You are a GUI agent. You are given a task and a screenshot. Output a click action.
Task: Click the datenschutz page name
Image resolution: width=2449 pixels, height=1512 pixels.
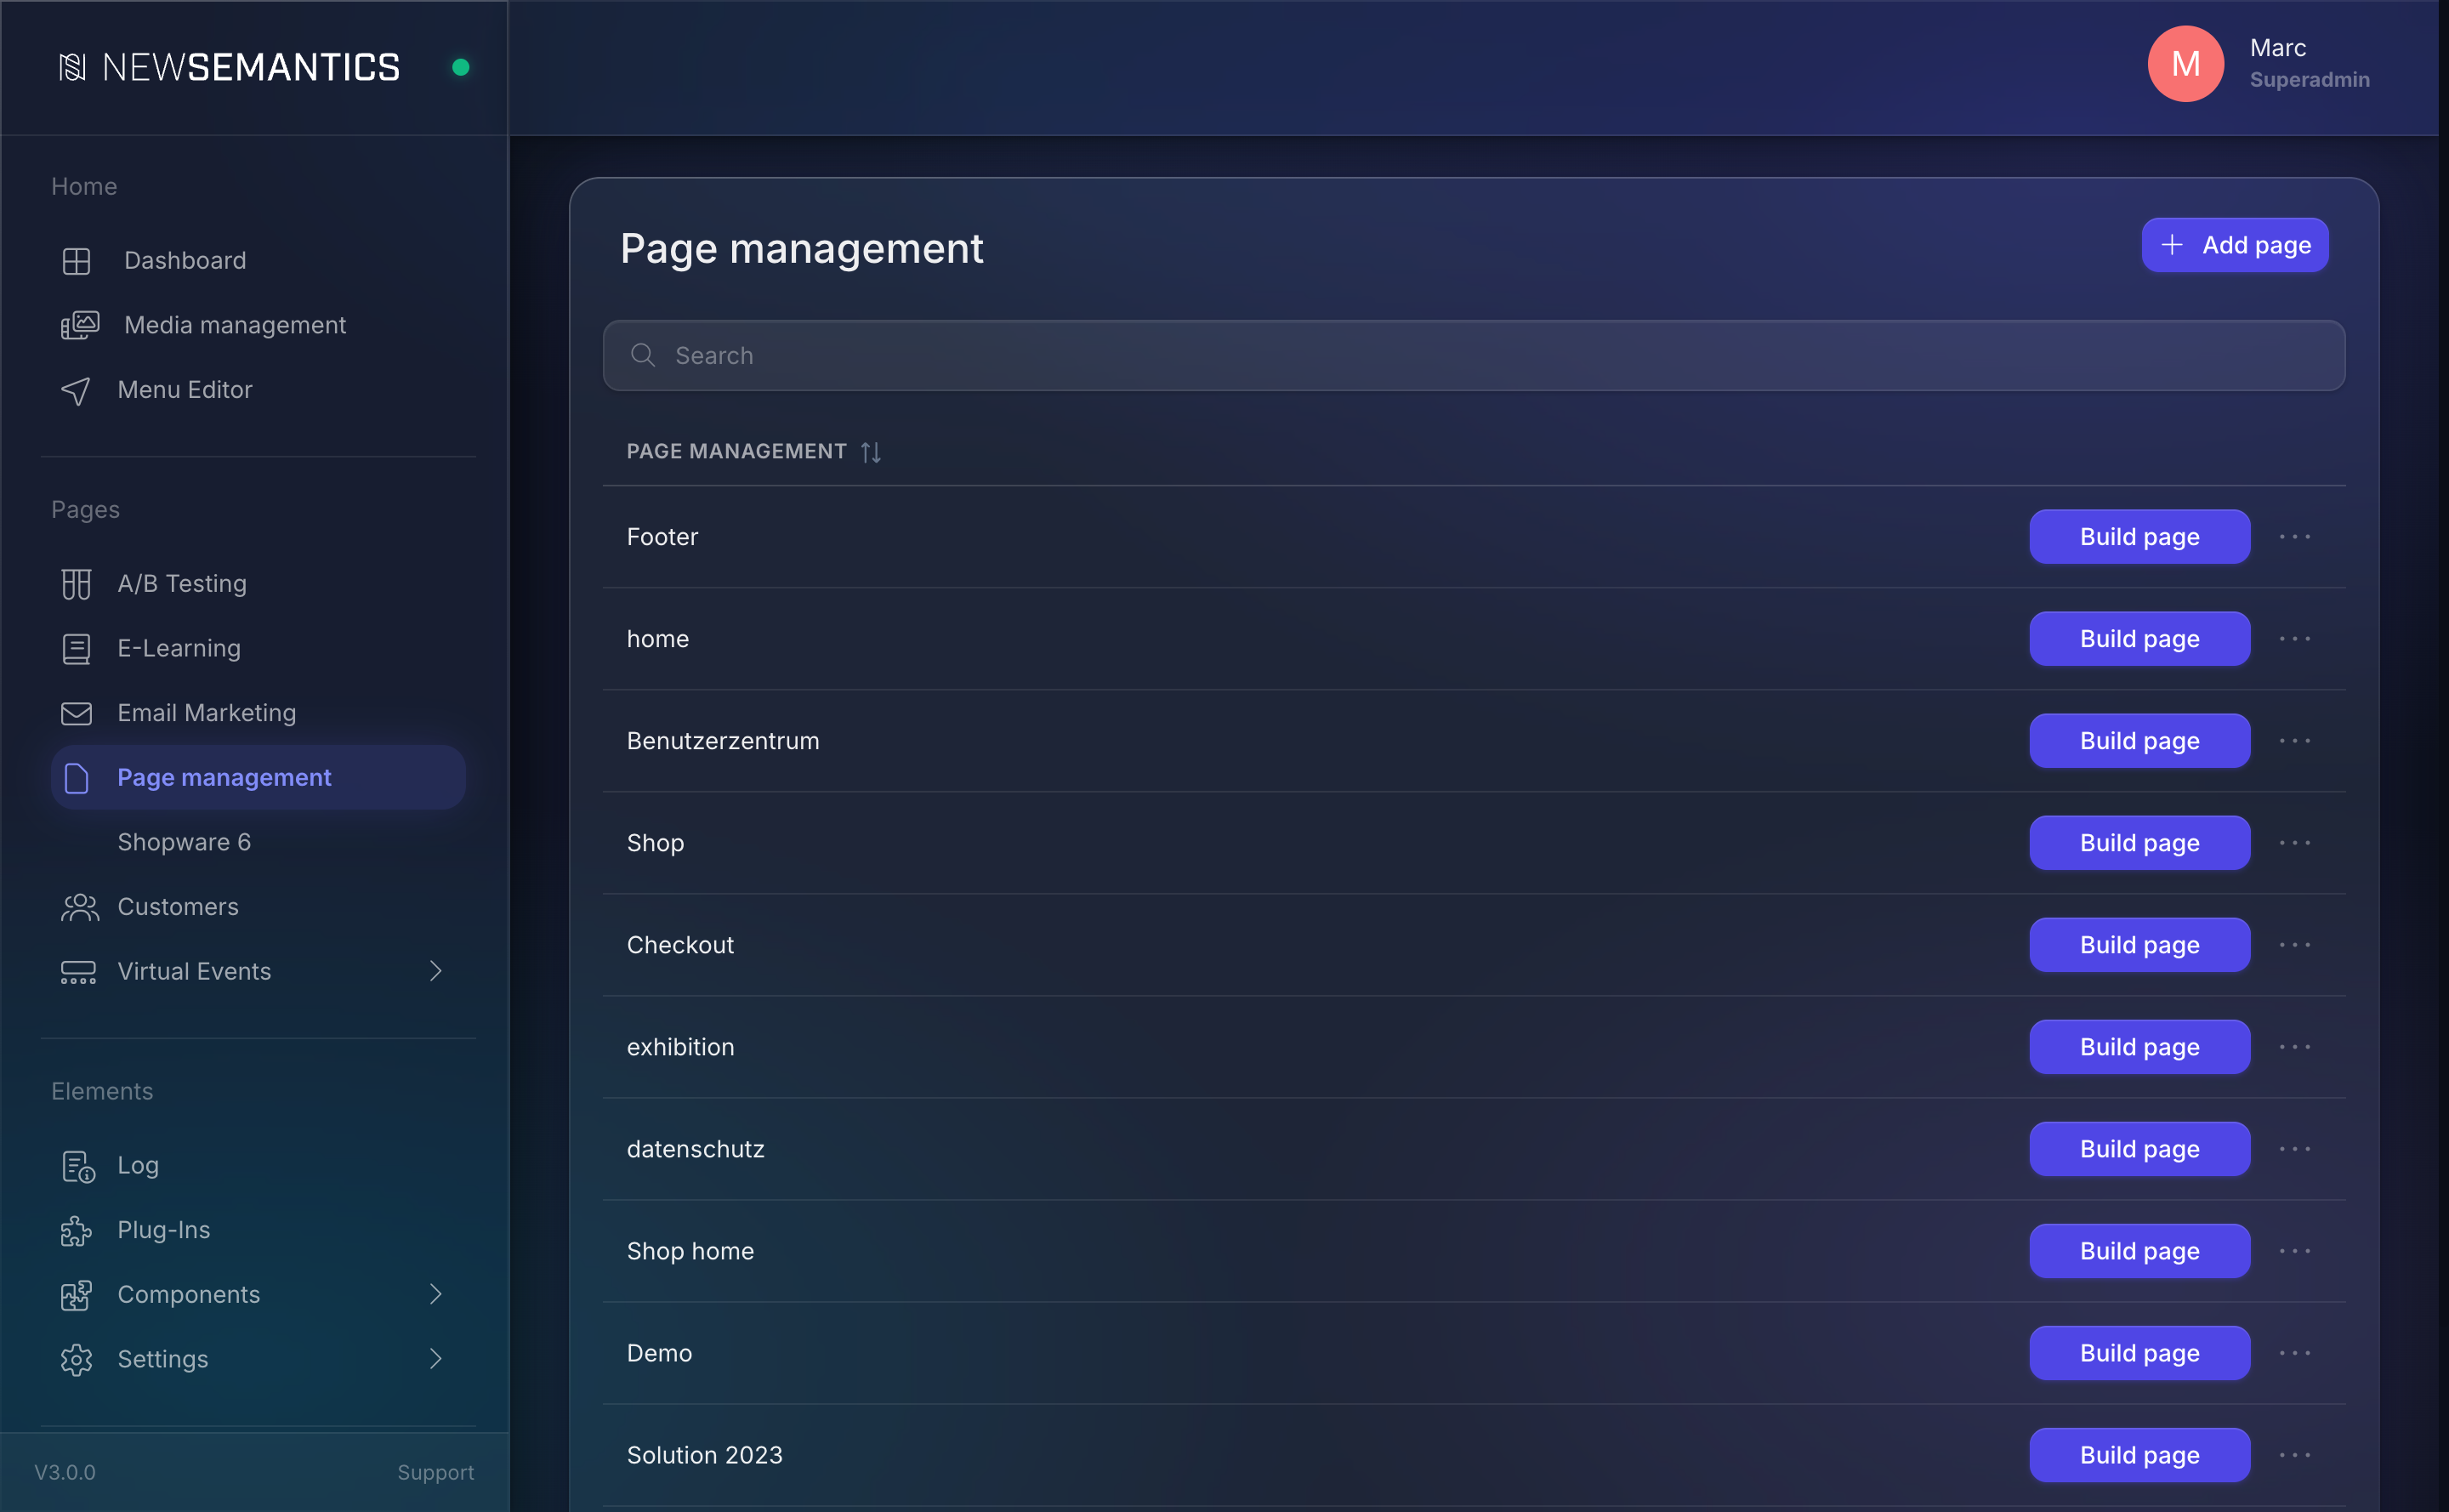pyautogui.click(x=695, y=1149)
